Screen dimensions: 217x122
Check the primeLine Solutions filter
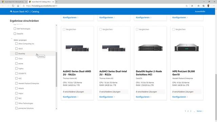tap(17, 108)
